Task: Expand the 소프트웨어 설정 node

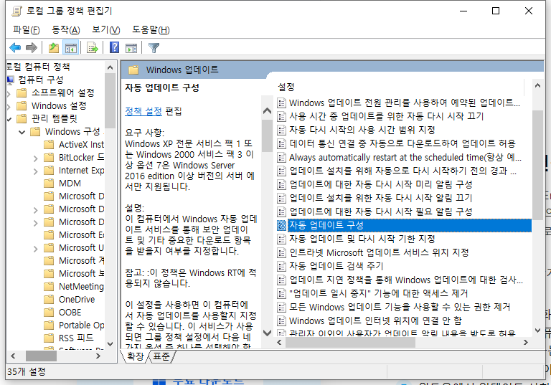Action: (x=9, y=93)
